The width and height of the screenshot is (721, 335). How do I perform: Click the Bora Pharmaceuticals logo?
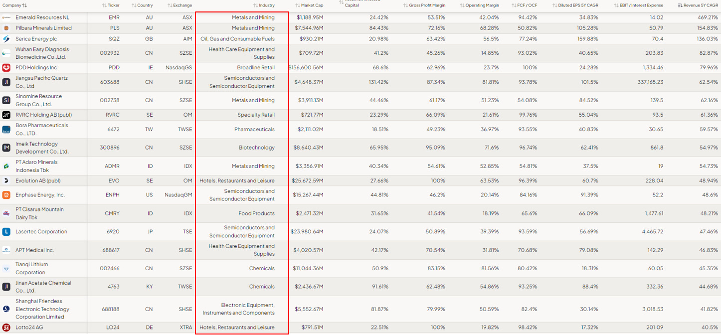pyautogui.click(x=6, y=130)
